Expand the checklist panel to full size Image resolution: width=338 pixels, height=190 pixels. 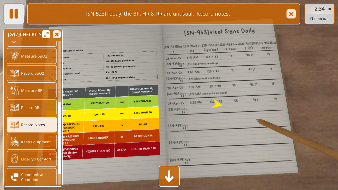(x=46, y=34)
